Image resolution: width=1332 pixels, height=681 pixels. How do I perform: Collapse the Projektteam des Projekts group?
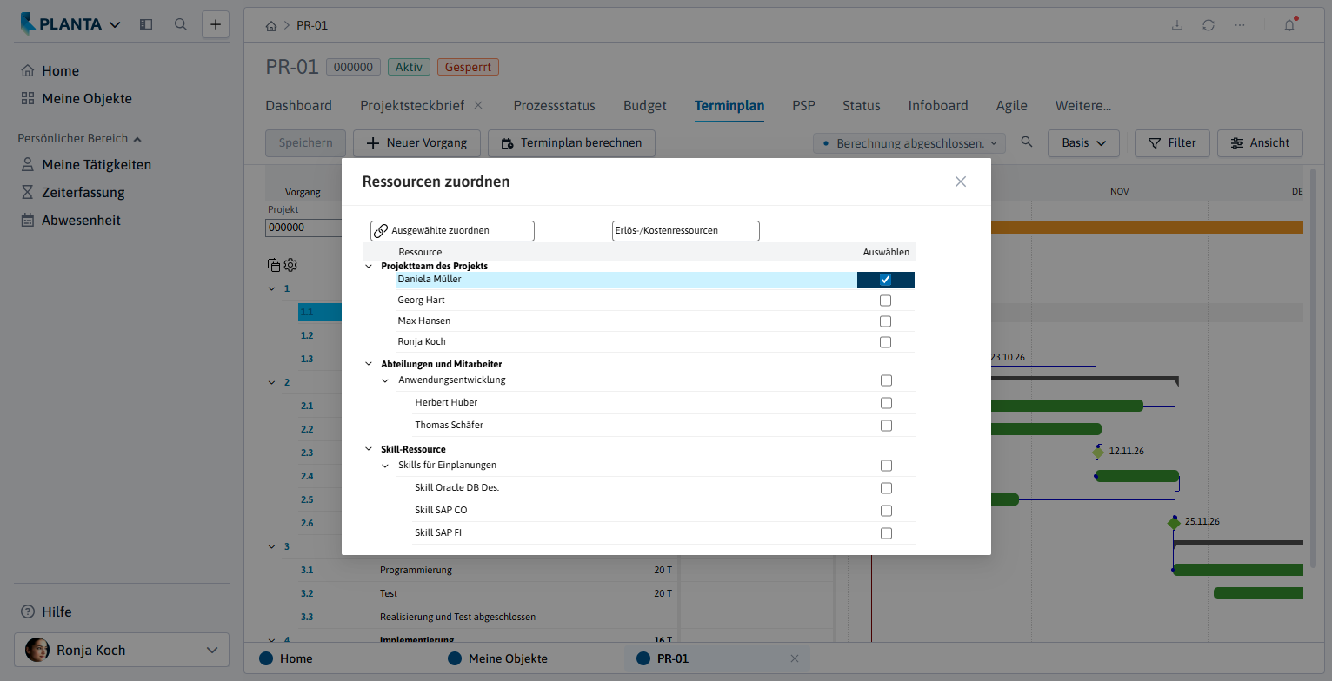(x=369, y=266)
